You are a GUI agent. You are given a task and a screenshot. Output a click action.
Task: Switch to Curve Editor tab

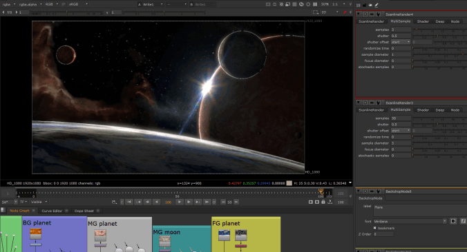click(x=52, y=211)
